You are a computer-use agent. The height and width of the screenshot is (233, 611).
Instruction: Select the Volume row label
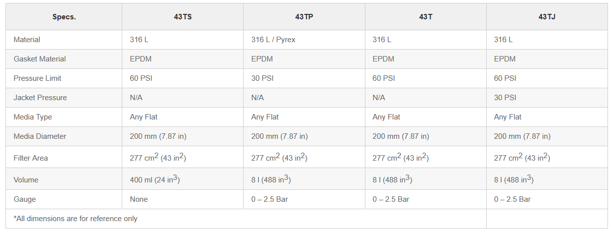[x=26, y=180]
